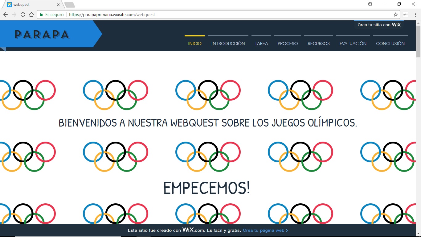The height and width of the screenshot is (237, 421).
Task: Go back with the browser back arrow
Action: (x=6, y=15)
